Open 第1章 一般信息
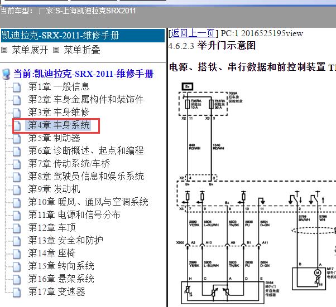 pyautogui.click(x=59, y=86)
